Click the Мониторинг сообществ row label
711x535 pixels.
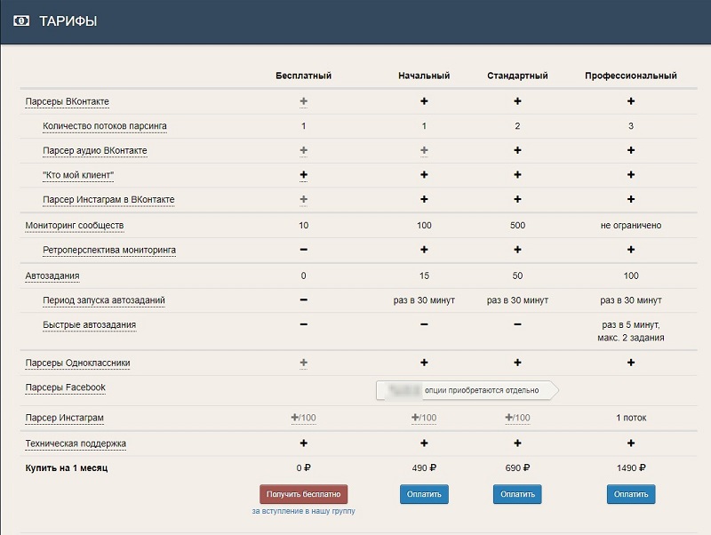(x=75, y=226)
